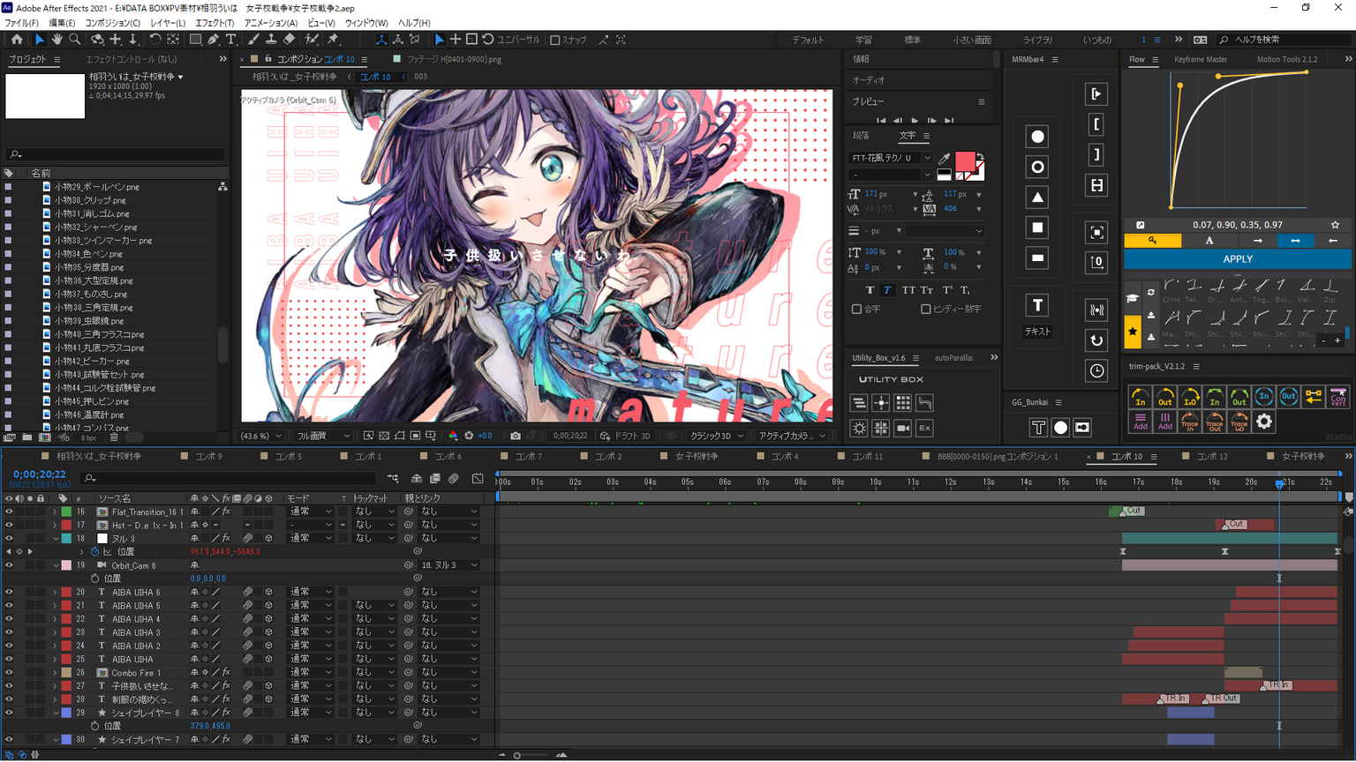Click the APPLY button in Flow
The height and width of the screenshot is (762, 1356).
coord(1237,259)
